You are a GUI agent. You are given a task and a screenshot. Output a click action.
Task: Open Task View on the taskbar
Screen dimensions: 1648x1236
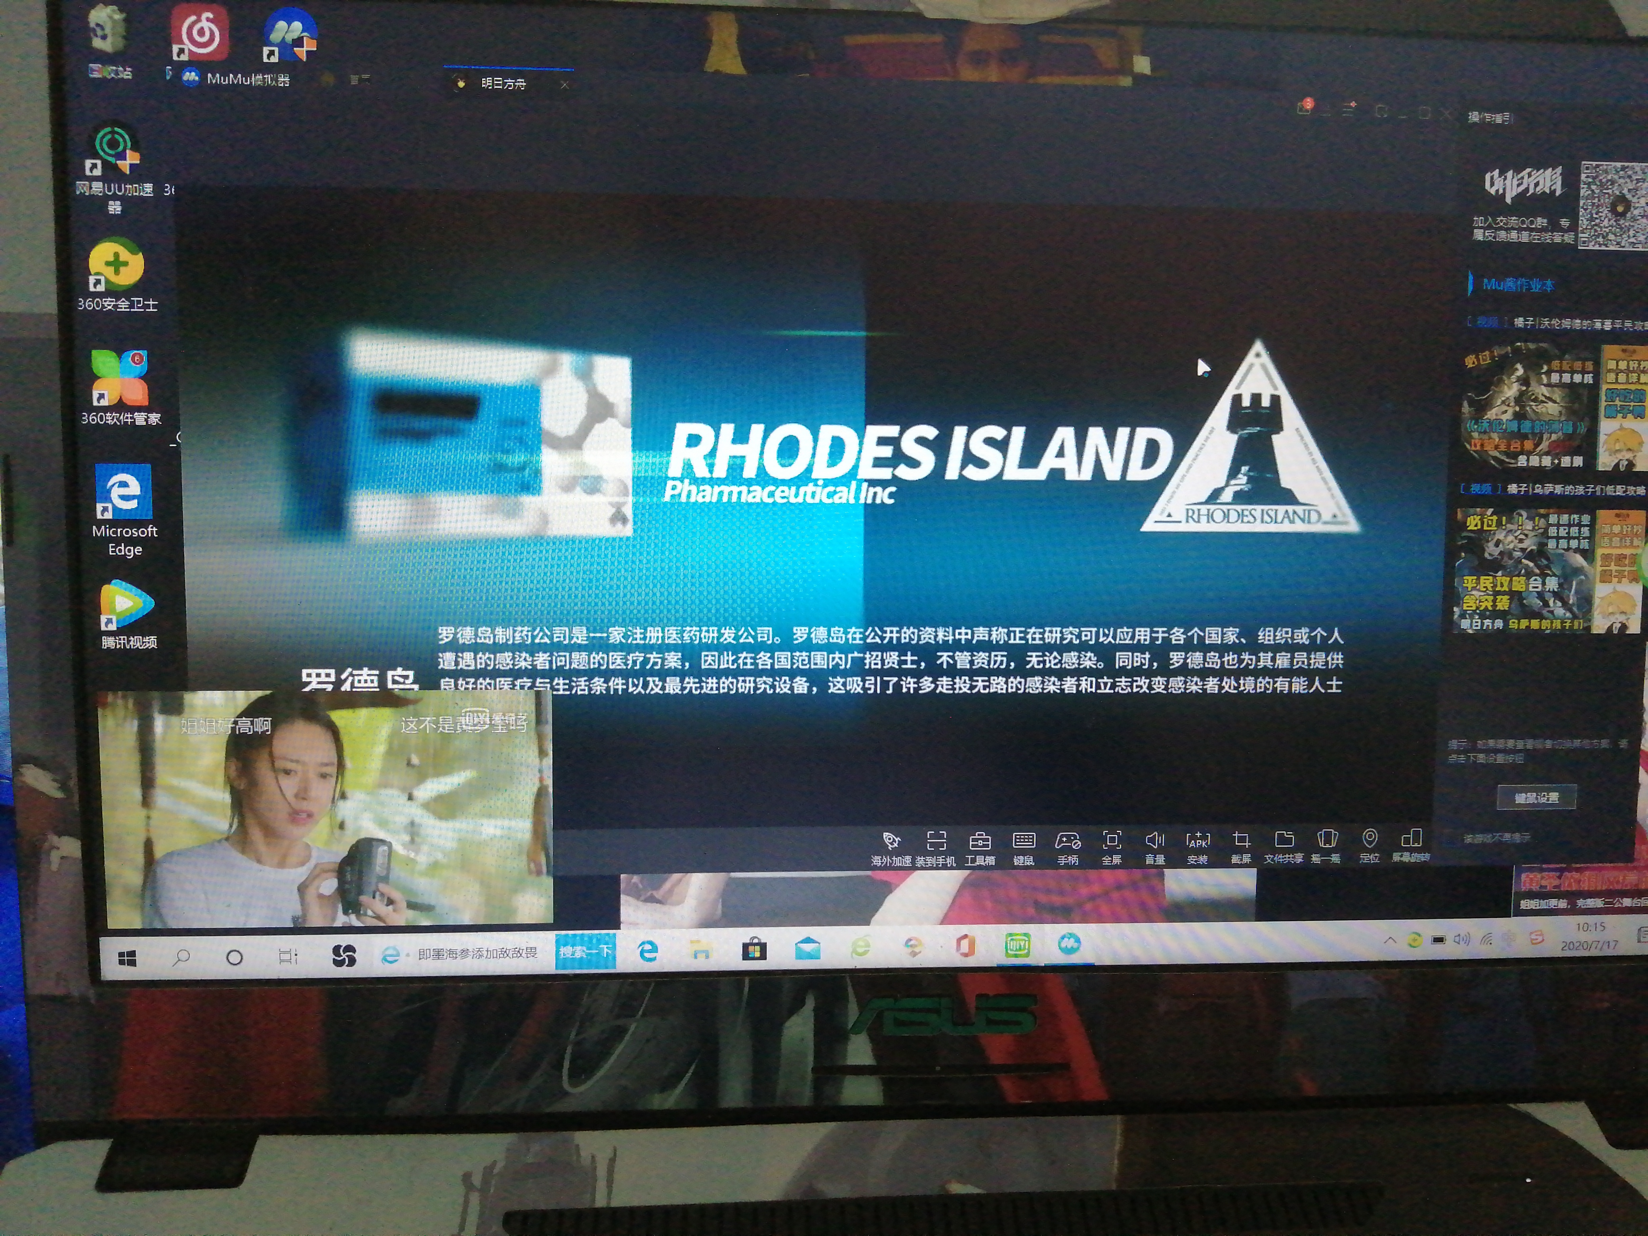tap(288, 957)
